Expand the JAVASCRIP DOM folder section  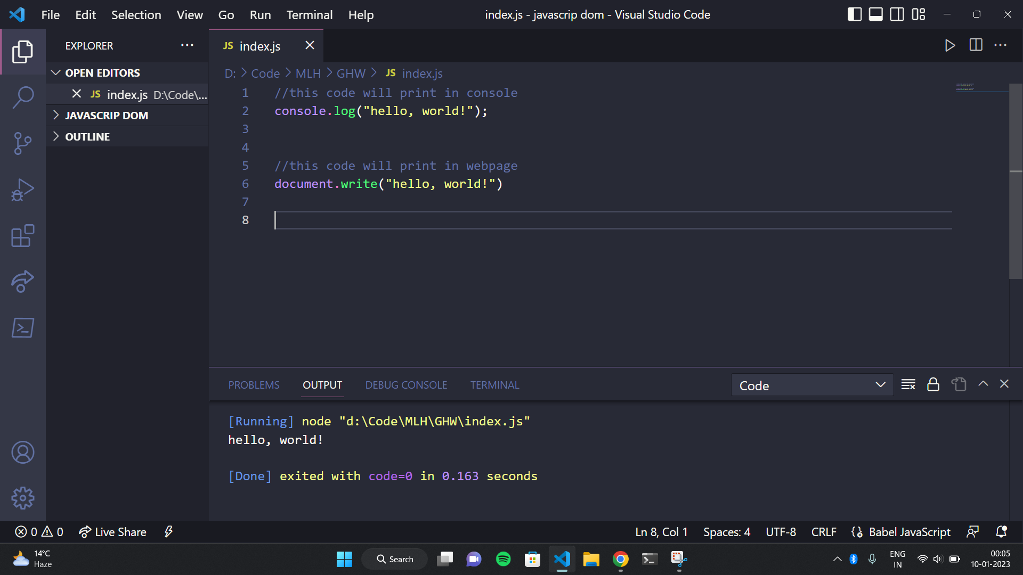107,116
